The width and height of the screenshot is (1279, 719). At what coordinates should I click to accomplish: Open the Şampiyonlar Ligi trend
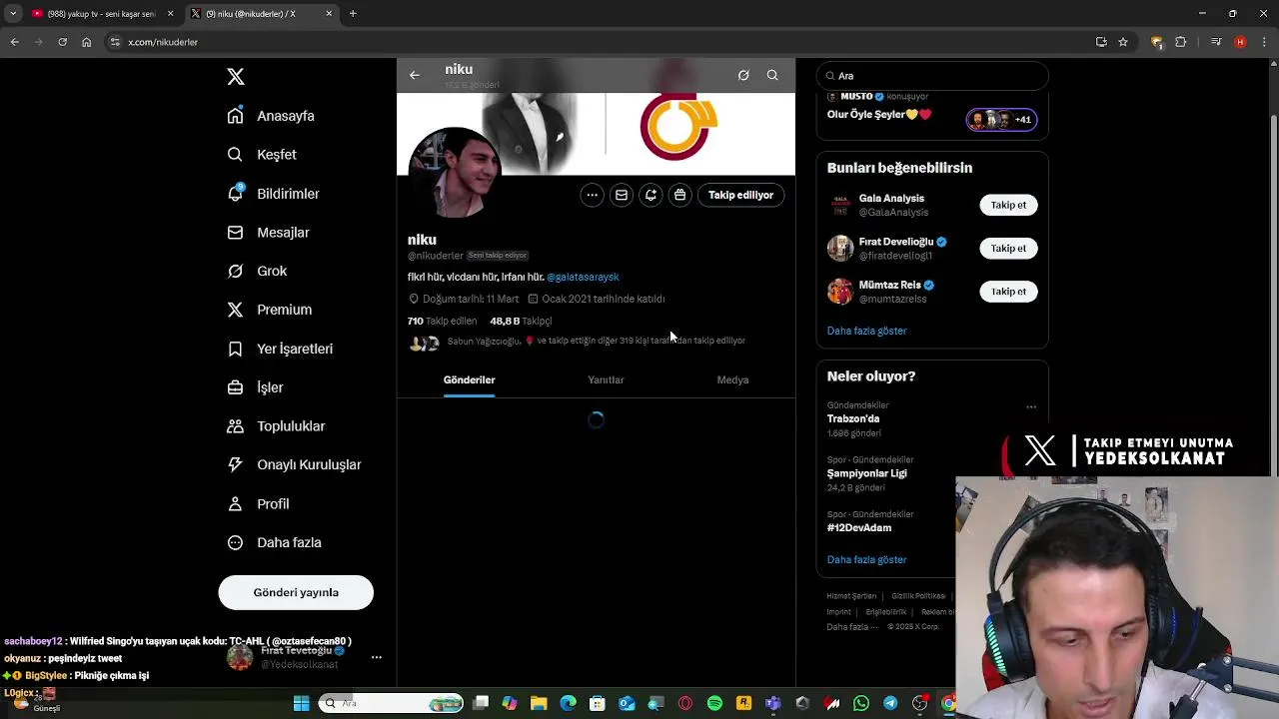click(866, 473)
